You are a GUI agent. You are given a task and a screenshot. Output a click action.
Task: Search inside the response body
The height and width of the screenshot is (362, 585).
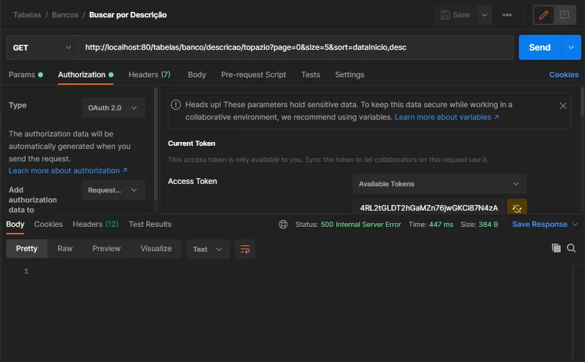[571, 248]
